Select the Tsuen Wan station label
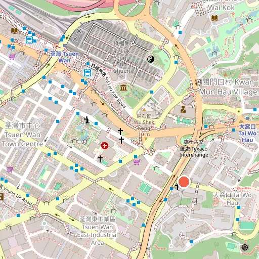Screen dimensions: 259x259 65,57
